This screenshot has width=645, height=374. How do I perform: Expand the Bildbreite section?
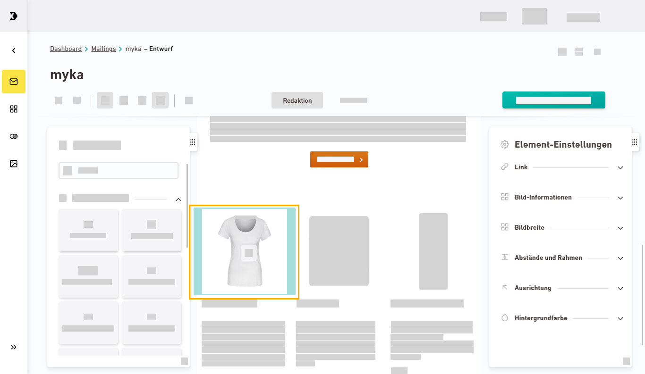tap(620, 228)
